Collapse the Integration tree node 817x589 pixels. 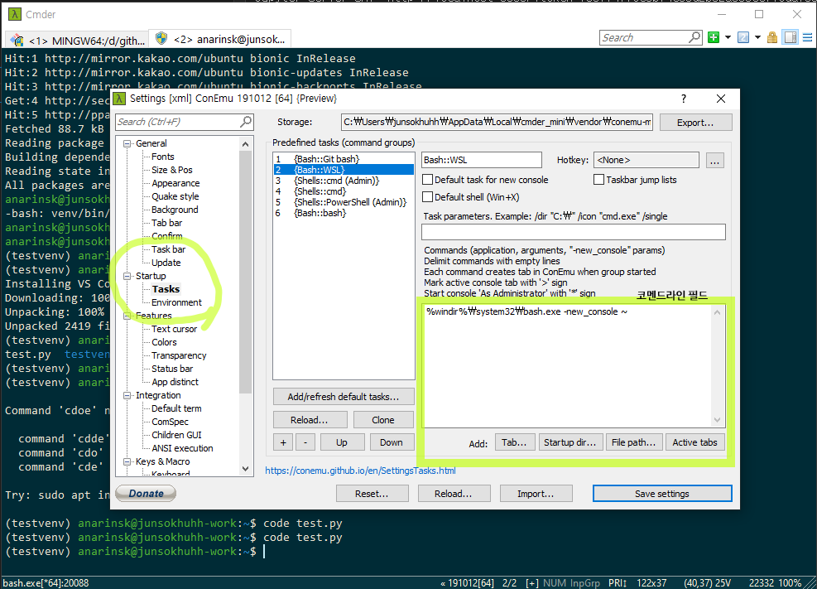[127, 396]
